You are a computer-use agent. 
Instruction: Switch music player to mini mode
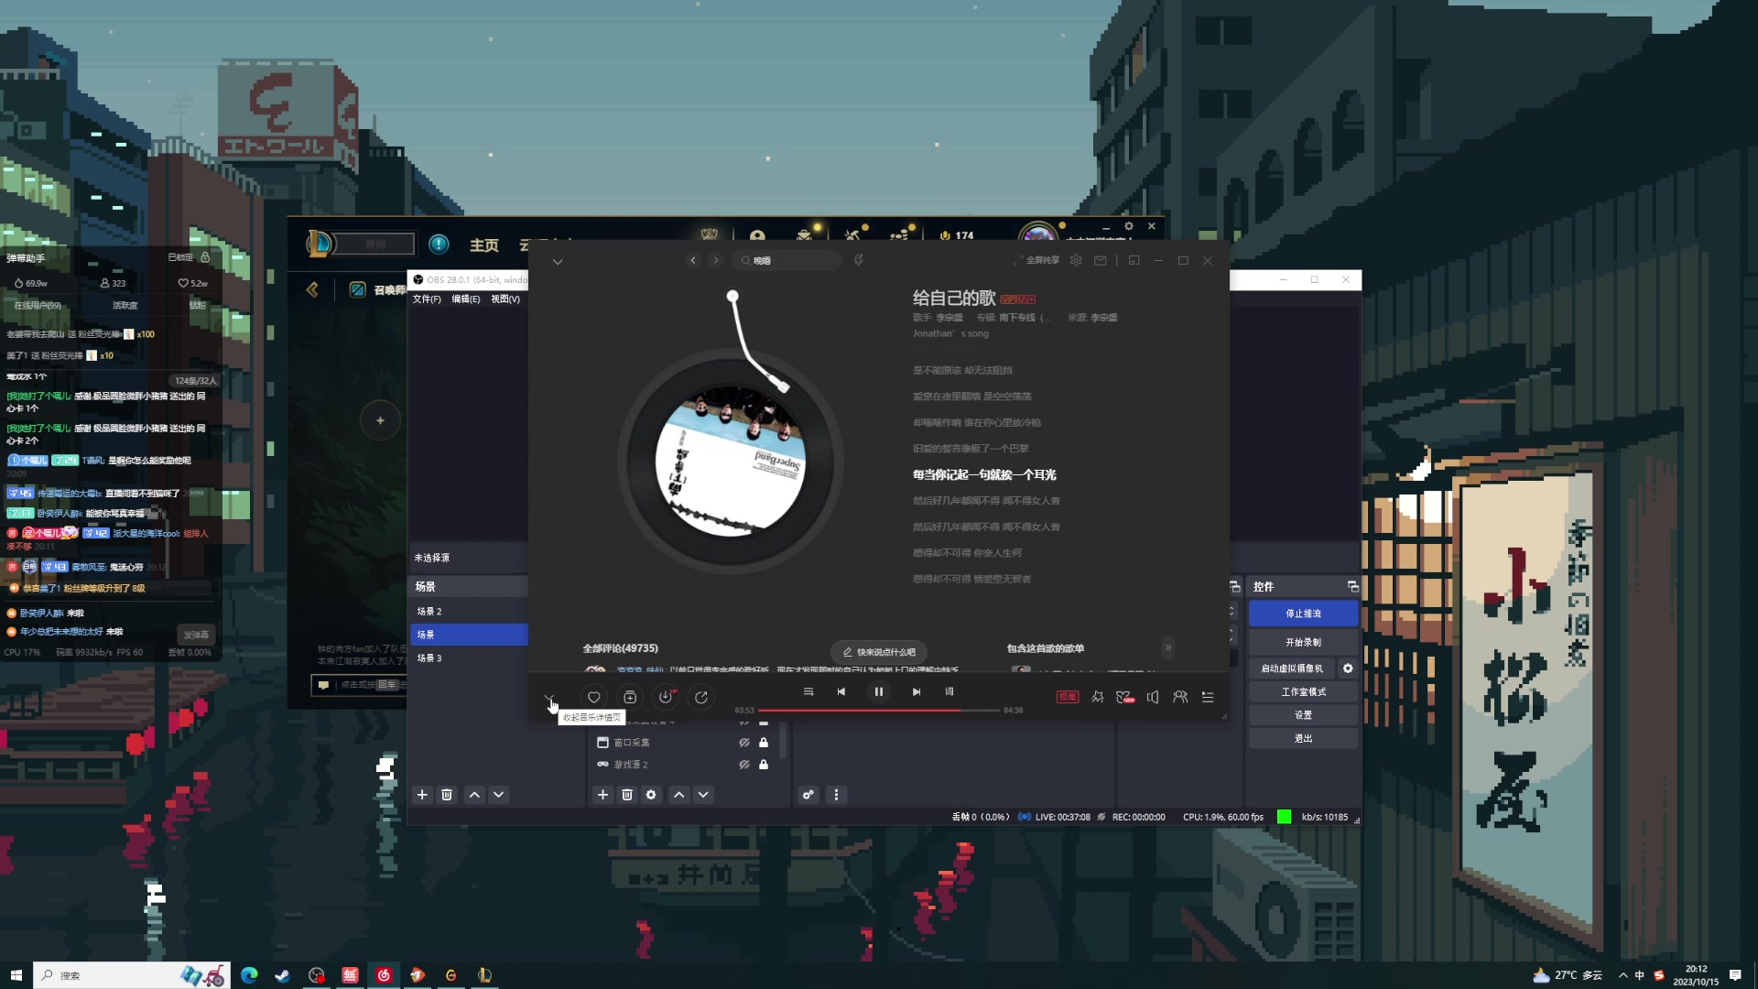coord(1134,260)
